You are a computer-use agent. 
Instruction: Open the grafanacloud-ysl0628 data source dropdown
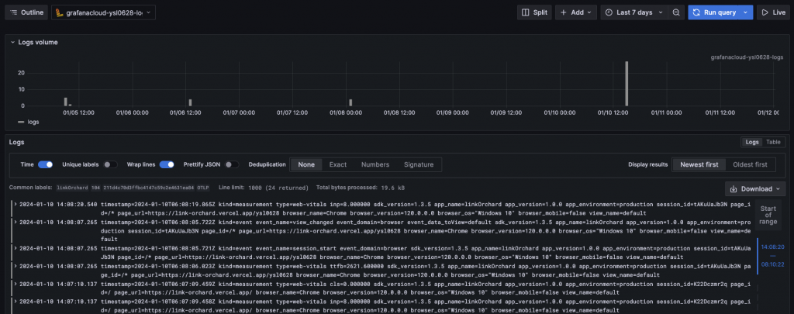click(103, 12)
